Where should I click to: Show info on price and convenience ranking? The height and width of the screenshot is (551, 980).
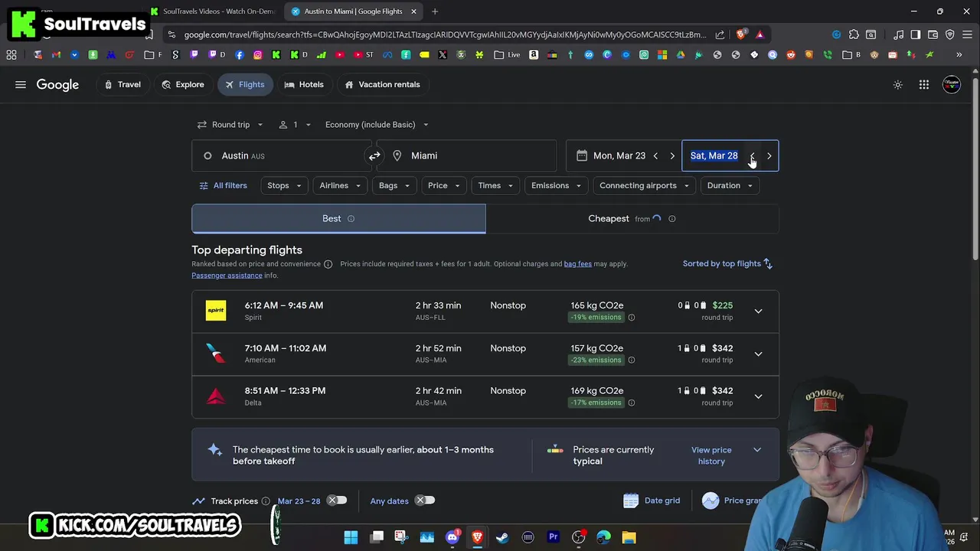click(x=328, y=264)
